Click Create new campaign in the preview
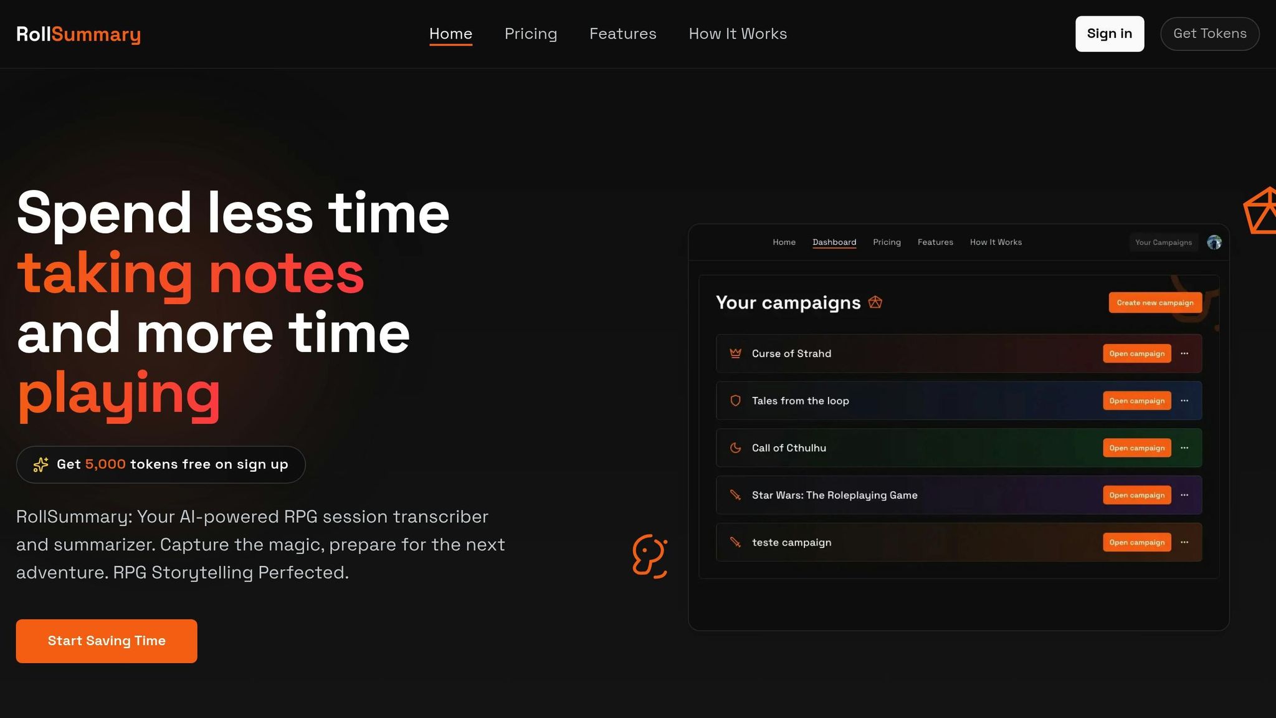 pyautogui.click(x=1155, y=302)
